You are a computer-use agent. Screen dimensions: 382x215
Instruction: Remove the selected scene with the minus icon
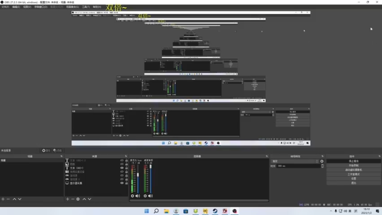pyautogui.click(x=8, y=199)
